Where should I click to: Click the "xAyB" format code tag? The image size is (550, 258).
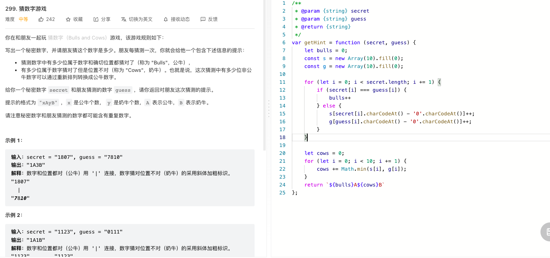coord(48,103)
